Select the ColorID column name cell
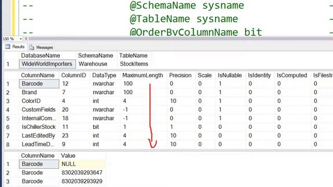 coord(39,101)
